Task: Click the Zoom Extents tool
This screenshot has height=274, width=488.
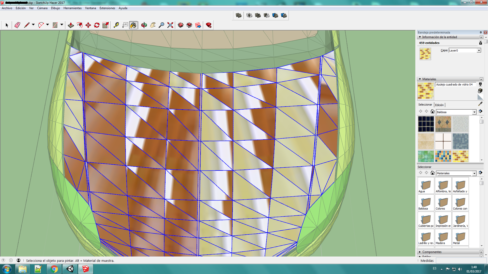Action: 170,25
